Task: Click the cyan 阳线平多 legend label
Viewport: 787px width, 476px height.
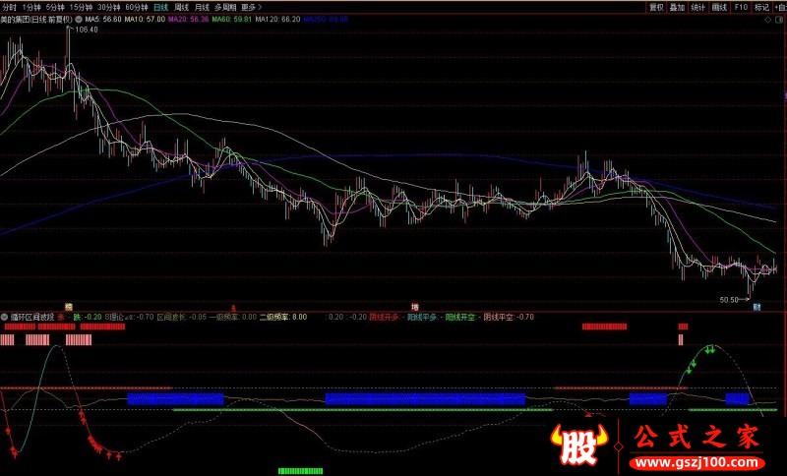Action: 423,317
